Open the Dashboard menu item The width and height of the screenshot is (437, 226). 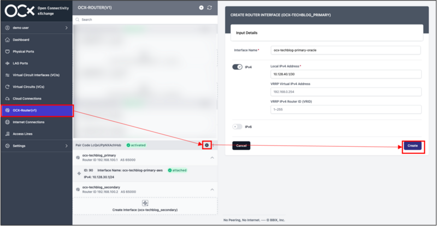tap(36, 40)
